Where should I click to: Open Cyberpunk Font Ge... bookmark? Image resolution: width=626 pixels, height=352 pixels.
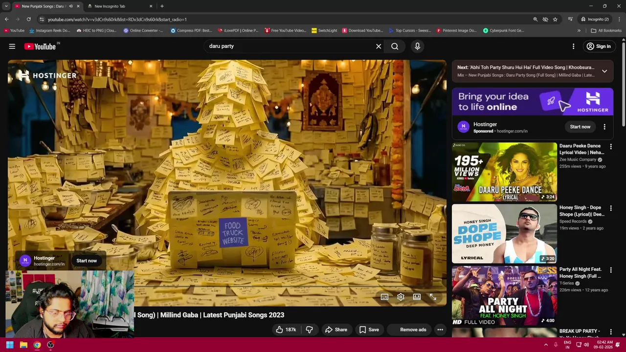coord(504,30)
